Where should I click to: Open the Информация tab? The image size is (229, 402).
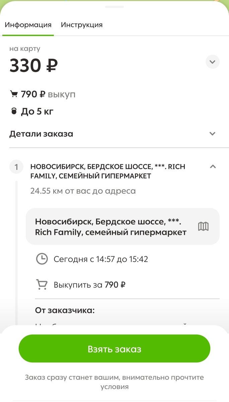coord(28,25)
